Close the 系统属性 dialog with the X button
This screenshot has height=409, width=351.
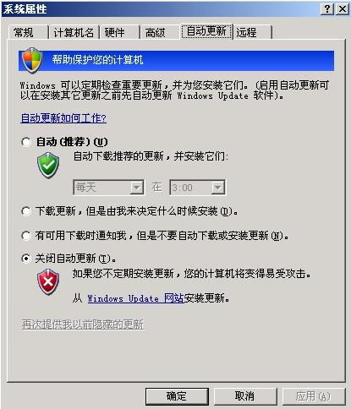click(343, 9)
